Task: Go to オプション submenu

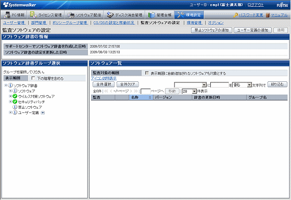Action: (216, 23)
